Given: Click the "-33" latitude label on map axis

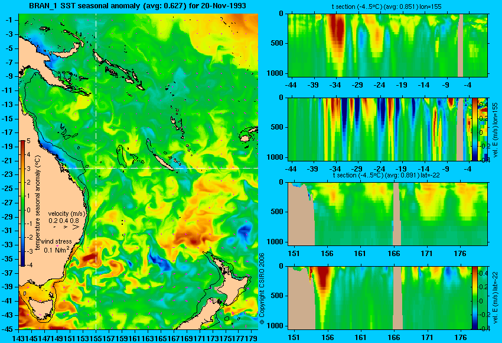Looking at the screenshot, I should point(7,245).
